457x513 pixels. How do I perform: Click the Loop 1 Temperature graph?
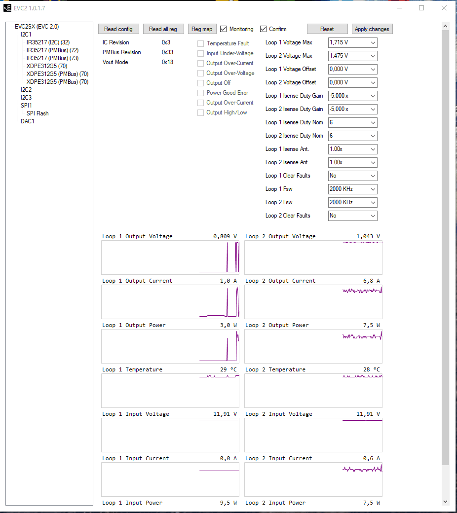170,391
